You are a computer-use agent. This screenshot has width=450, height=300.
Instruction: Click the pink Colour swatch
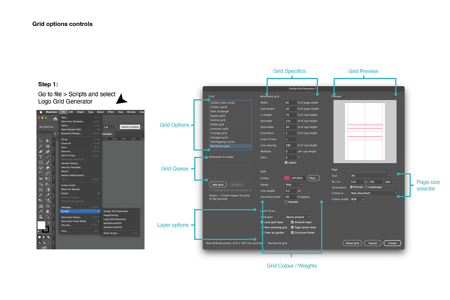tap(287, 178)
